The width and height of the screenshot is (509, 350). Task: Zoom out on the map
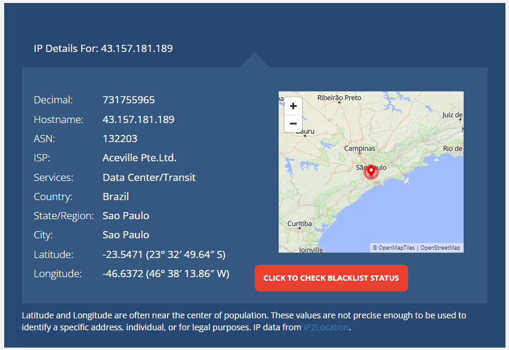tap(293, 124)
